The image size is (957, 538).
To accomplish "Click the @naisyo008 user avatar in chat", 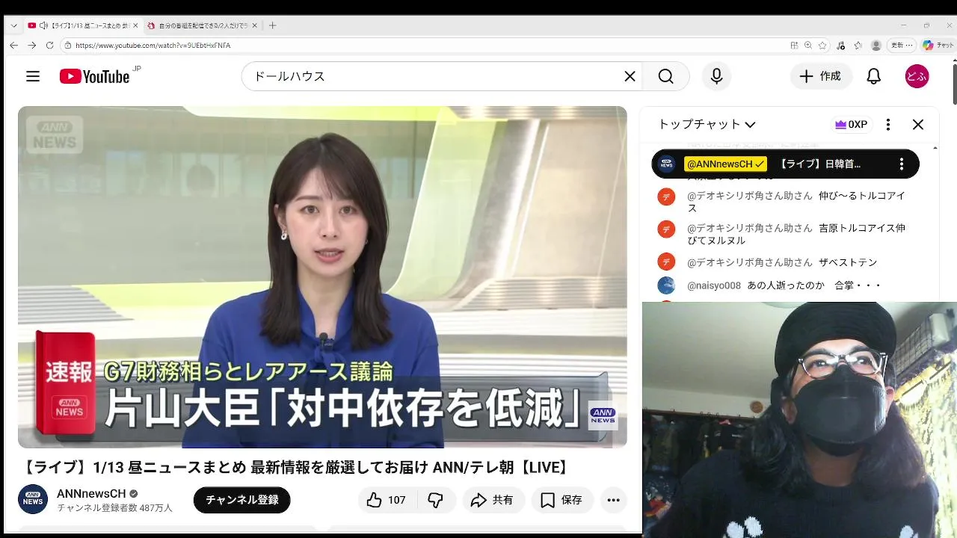I will click(x=666, y=285).
